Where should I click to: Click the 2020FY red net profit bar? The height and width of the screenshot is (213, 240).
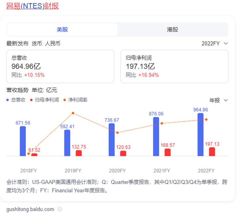123,153
